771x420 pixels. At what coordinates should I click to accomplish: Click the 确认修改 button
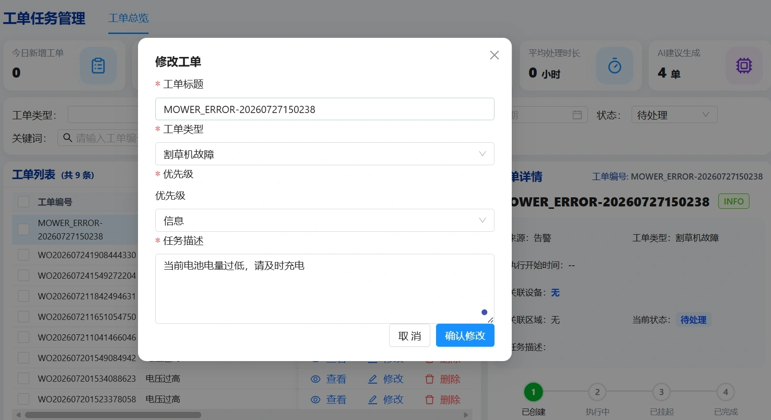pos(465,335)
